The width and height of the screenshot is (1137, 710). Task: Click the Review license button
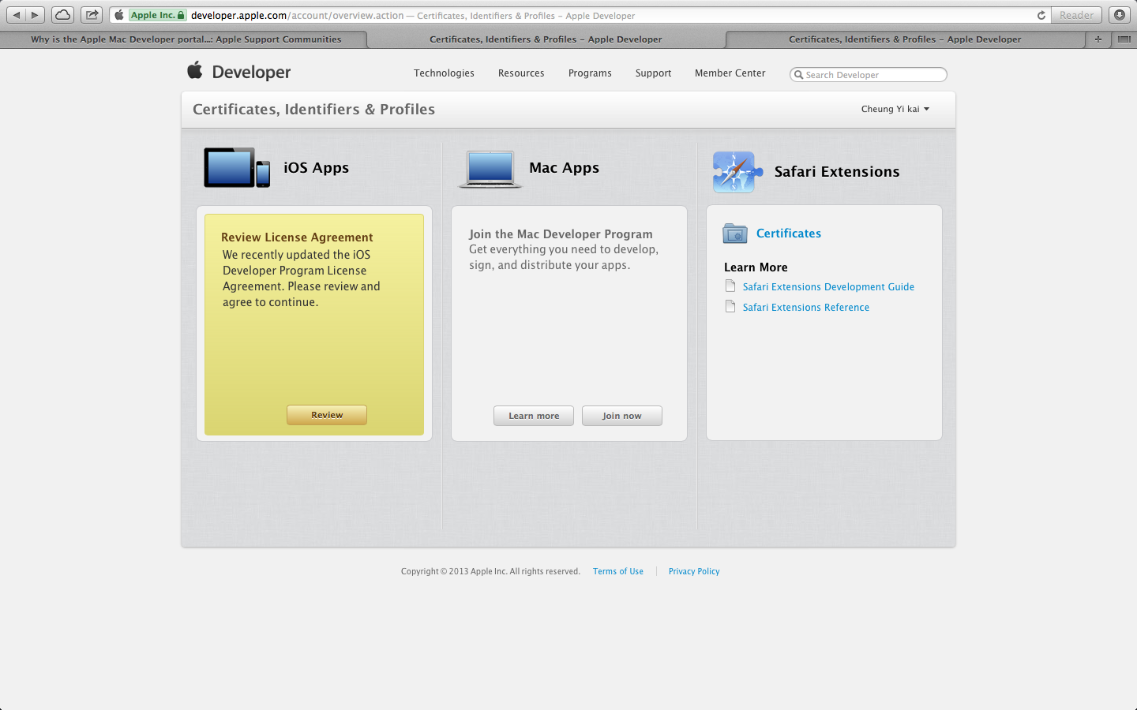coord(327,415)
